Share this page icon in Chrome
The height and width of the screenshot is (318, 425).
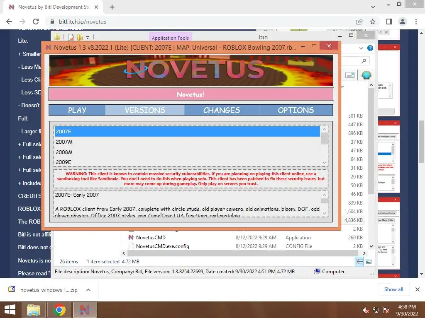(x=359, y=22)
